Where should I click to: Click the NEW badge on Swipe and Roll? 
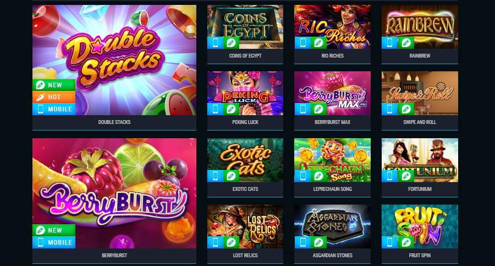tap(406, 109)
